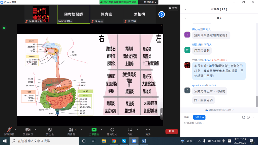This screenshot has height=145, width=258.
Task: Switch layout with the 檢視 view button
Action: (173, 8)
